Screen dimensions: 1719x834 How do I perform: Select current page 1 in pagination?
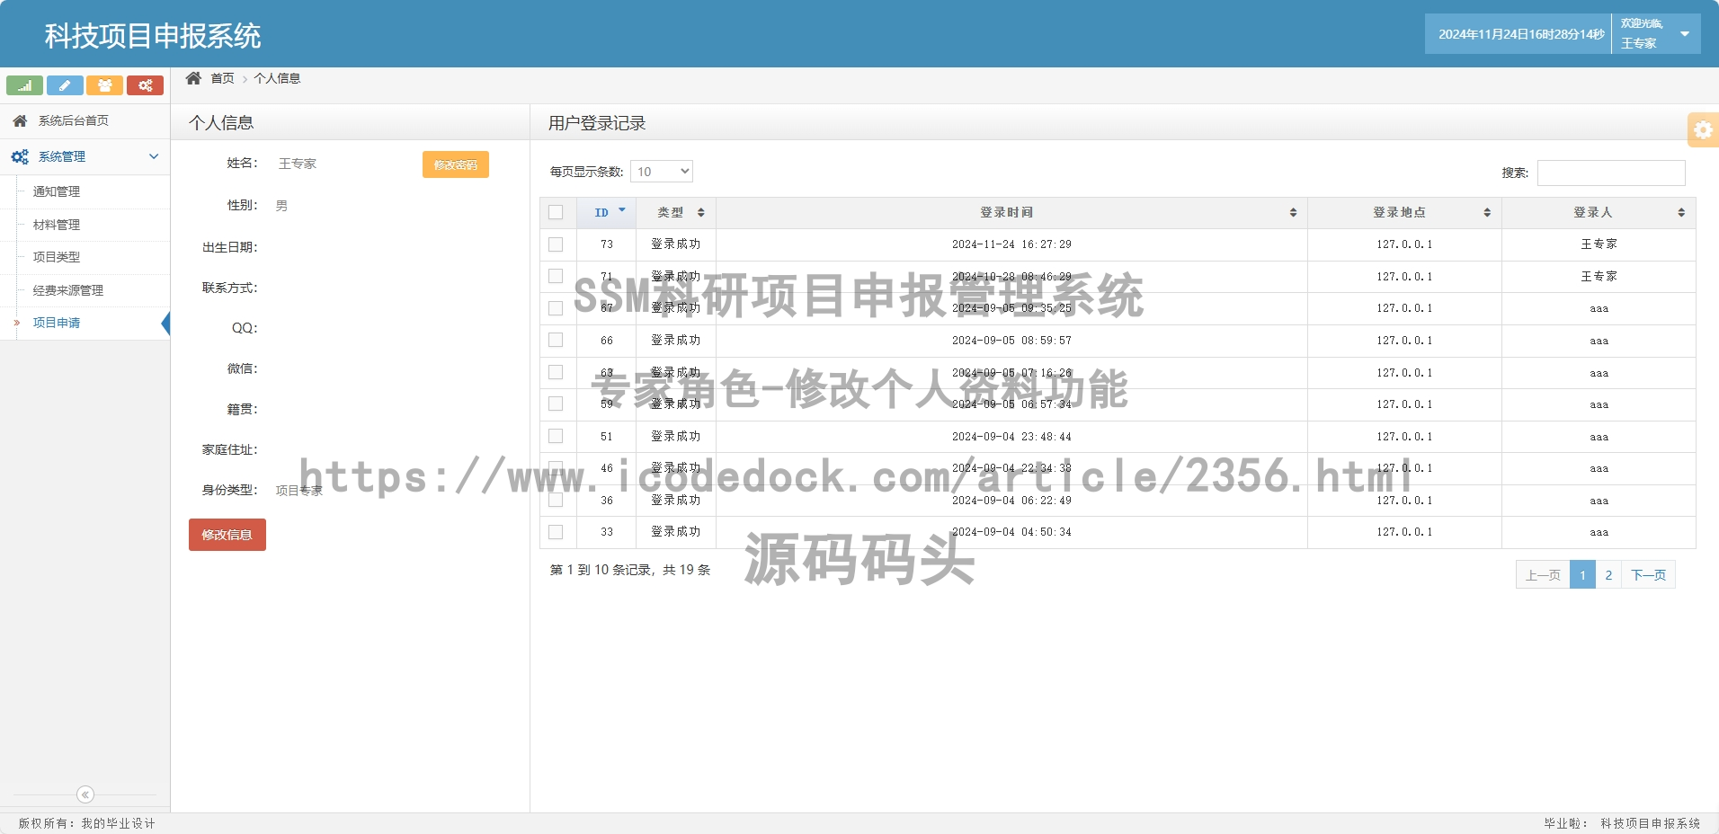click(1582, 575)
